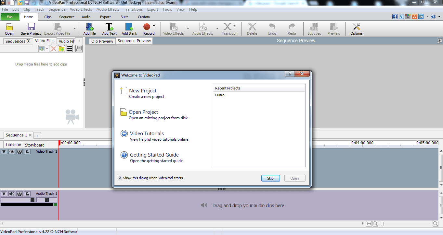Toggle group link on Audio Track 1
Viewport: 443px width, 235px height.
pyautogui.click(x=20, y=194)
